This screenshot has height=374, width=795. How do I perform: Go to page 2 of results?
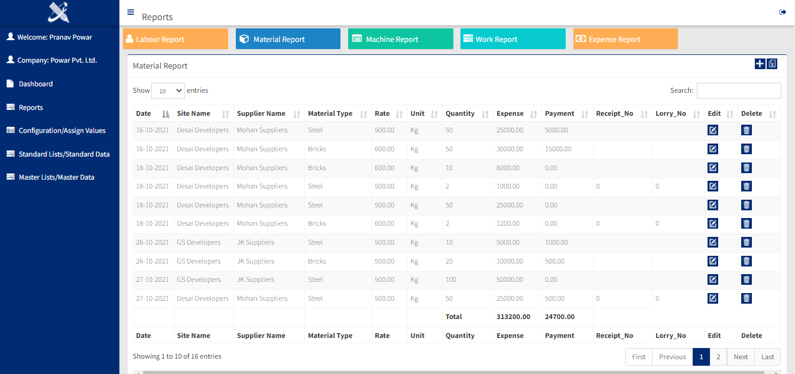[x=718, y=357]
